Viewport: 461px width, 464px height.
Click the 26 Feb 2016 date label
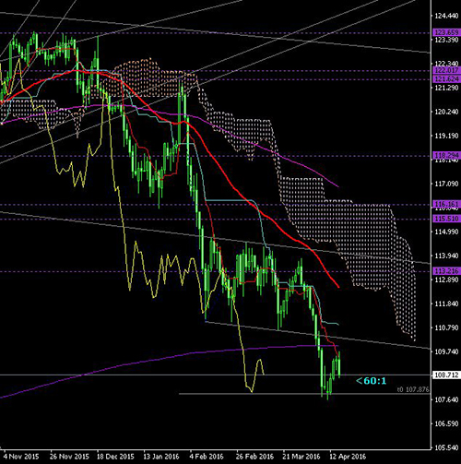[254, 457]
